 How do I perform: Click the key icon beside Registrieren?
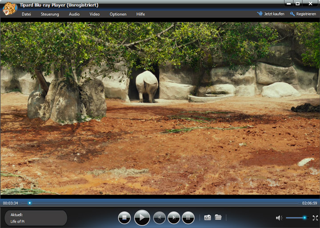(292, 14)
